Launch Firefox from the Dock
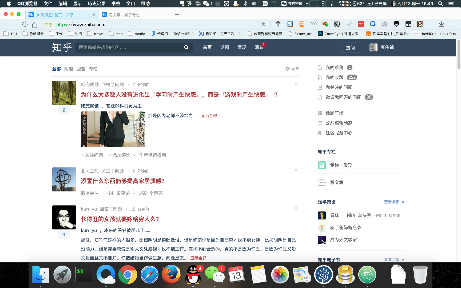461x288 pixels. pyautogui.click(x=171, y=274)
